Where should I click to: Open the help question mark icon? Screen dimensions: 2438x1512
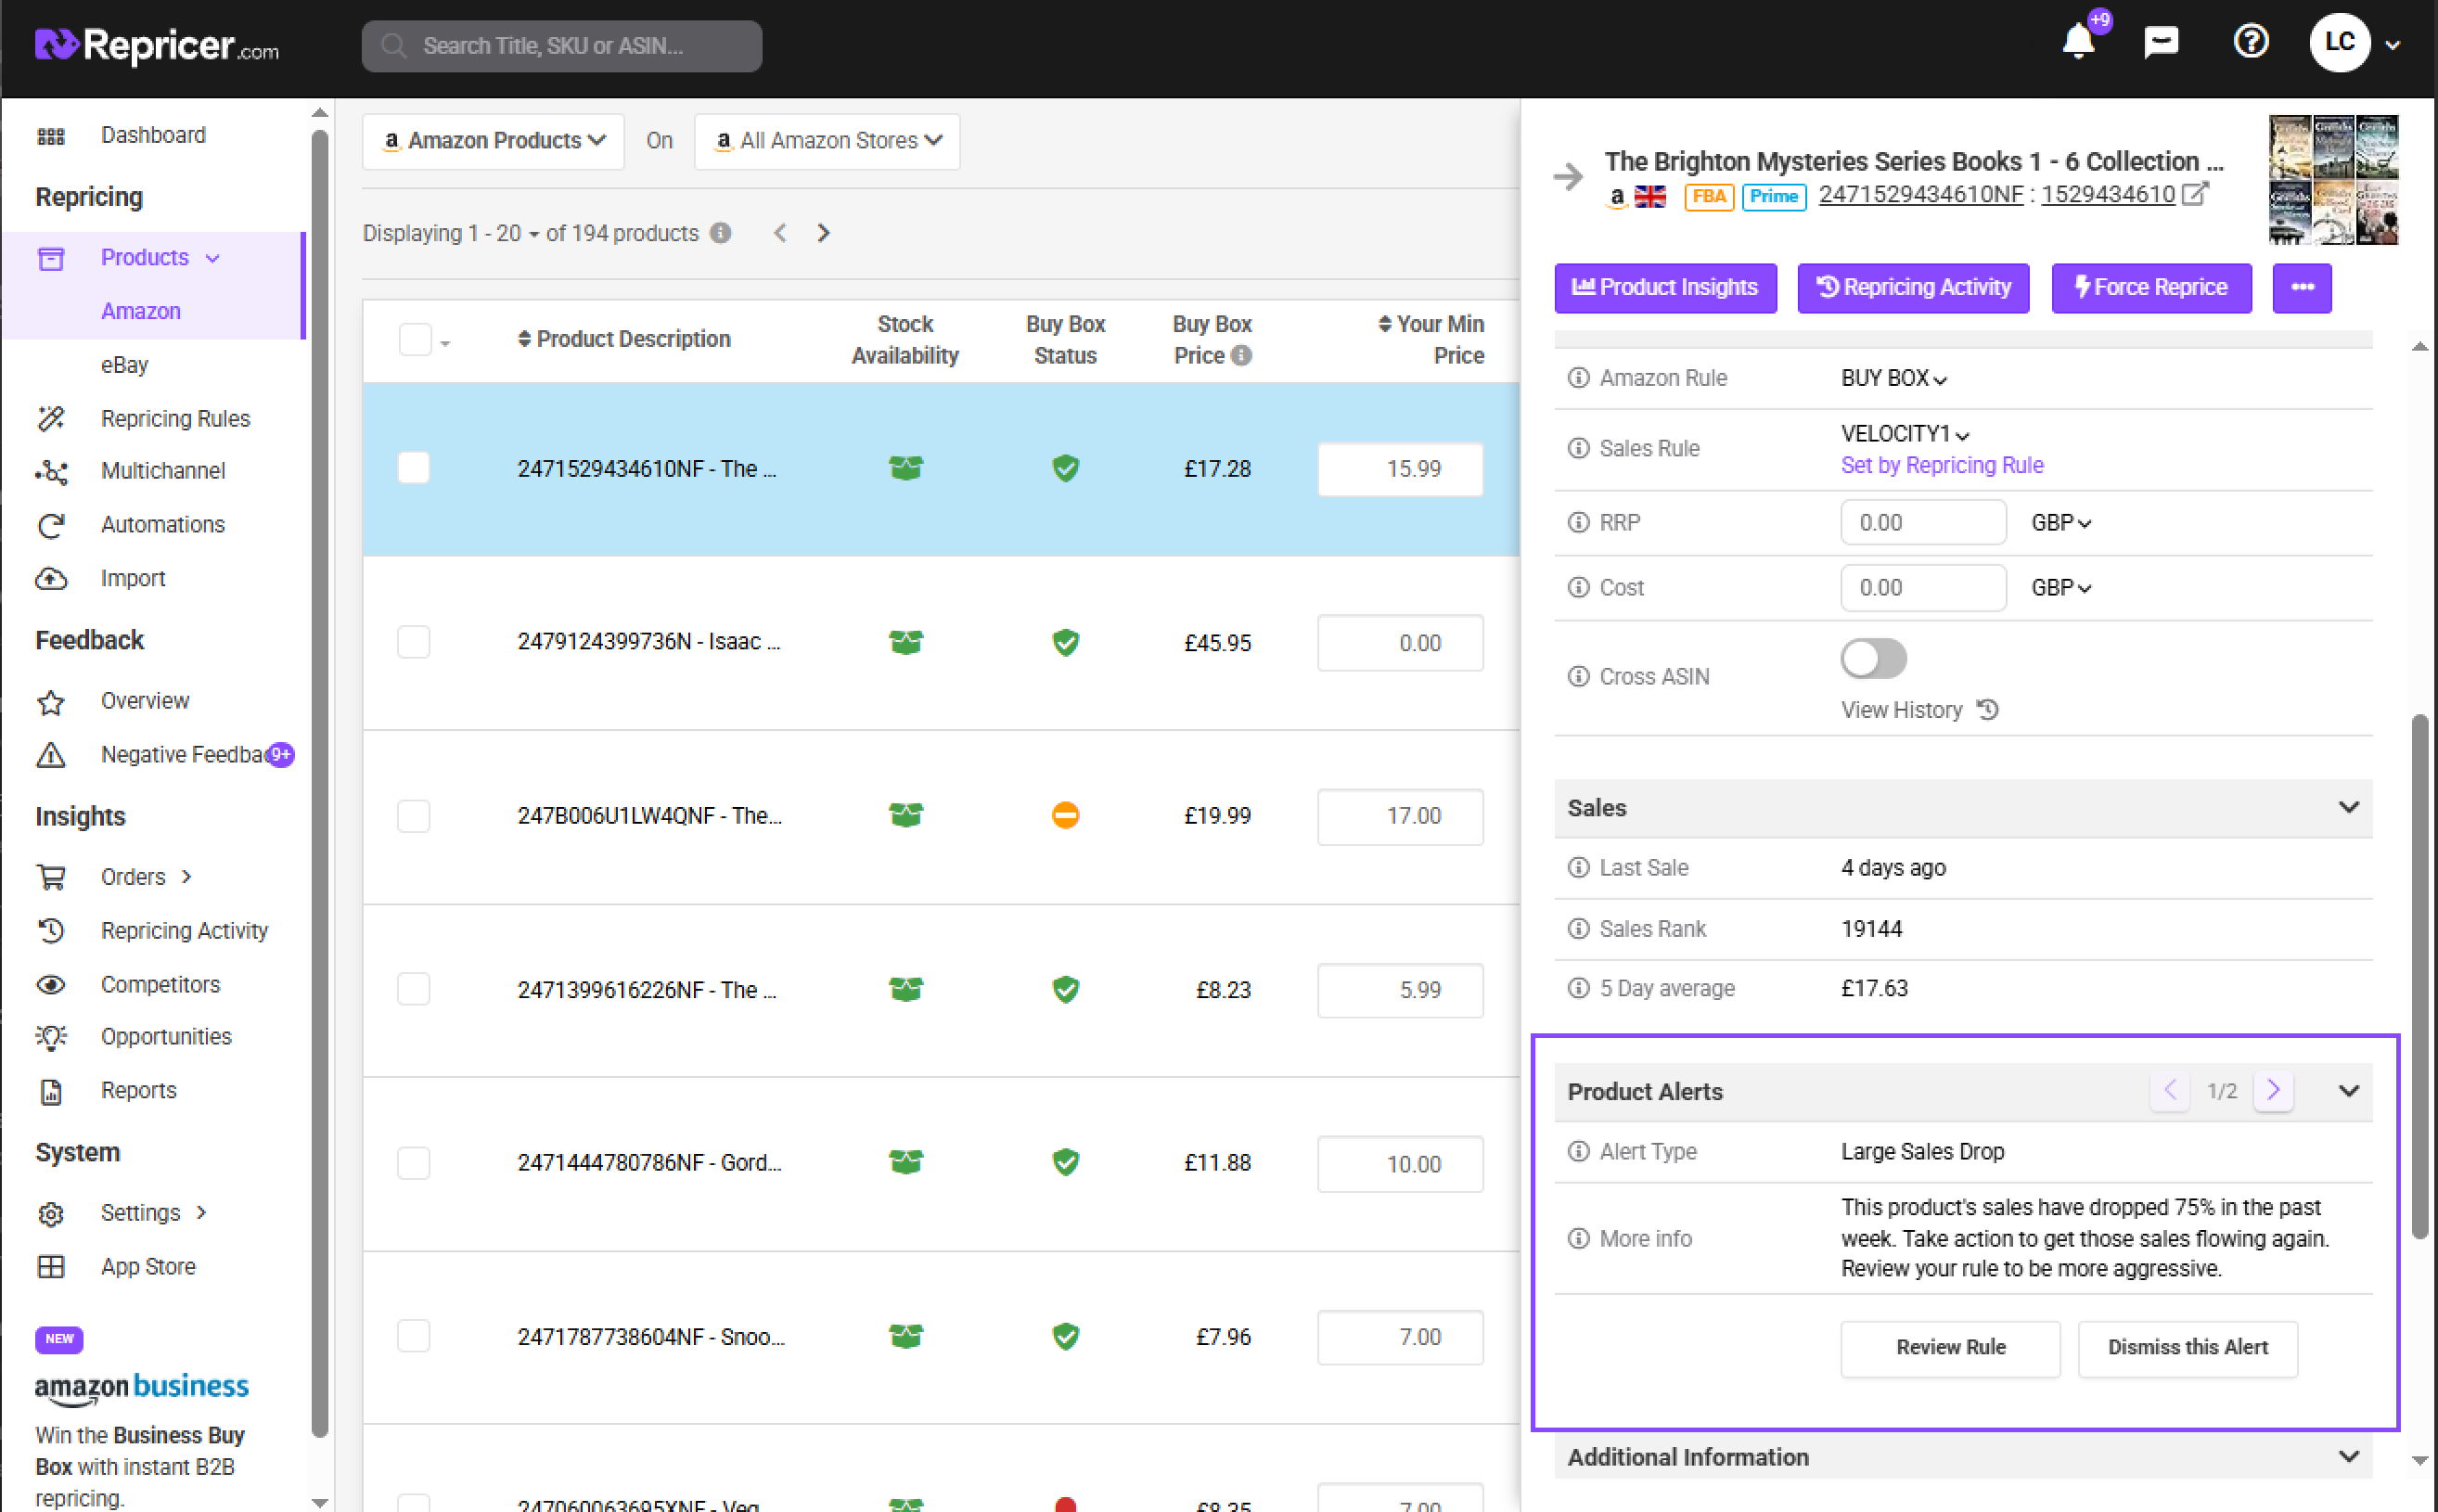pyautogui.click(x=2251, y=42)
